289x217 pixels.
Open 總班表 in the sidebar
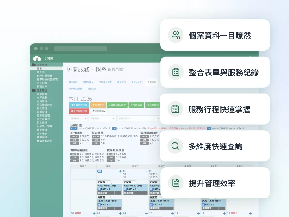click(41, 72)
